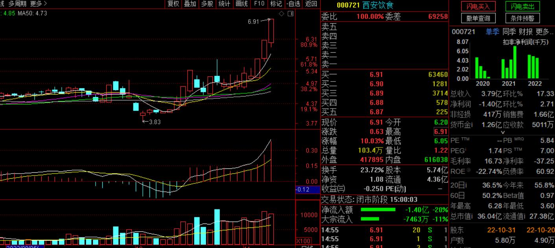Viewport: 555px width, 248px height.
Task: Open 多周期 view option
Action: [18, 4]
